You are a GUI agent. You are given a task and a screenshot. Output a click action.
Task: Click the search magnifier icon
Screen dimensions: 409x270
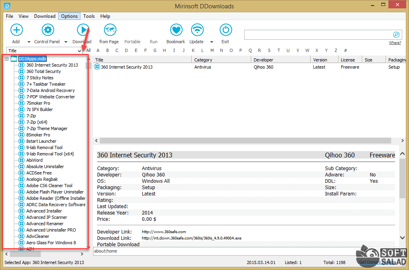[396, 35]
